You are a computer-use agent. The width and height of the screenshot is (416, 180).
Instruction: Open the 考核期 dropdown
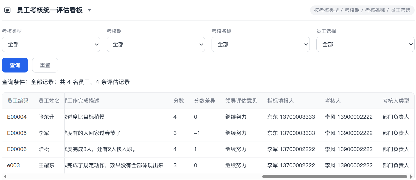coord(156,44)
